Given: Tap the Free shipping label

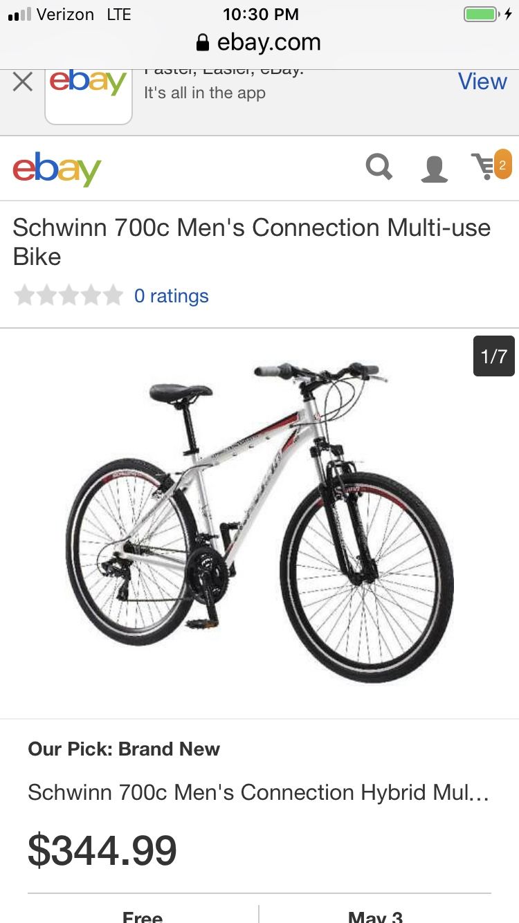Looking at the screenshot, I should click(x=143, y=916).
